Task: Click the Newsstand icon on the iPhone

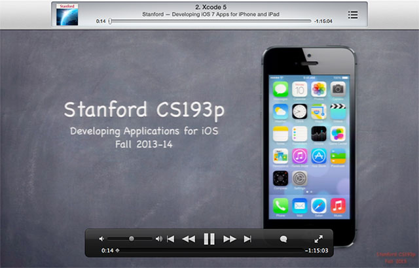Action: (280, 156)
